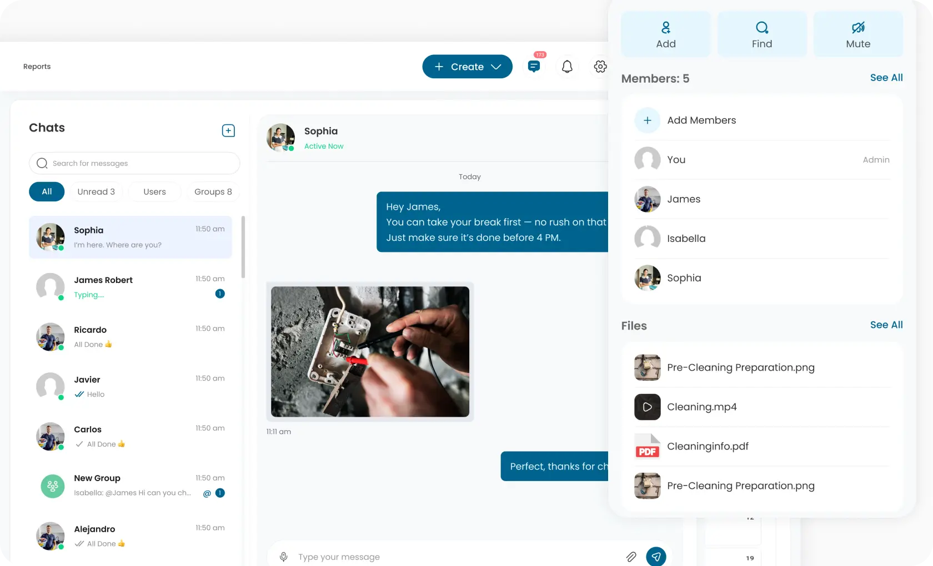
Task: Click the new chat plus icon
Action: coord(228,130)
